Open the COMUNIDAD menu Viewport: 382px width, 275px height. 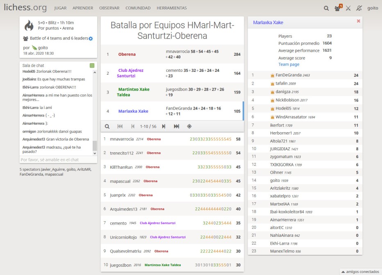(x=138, y=8)
